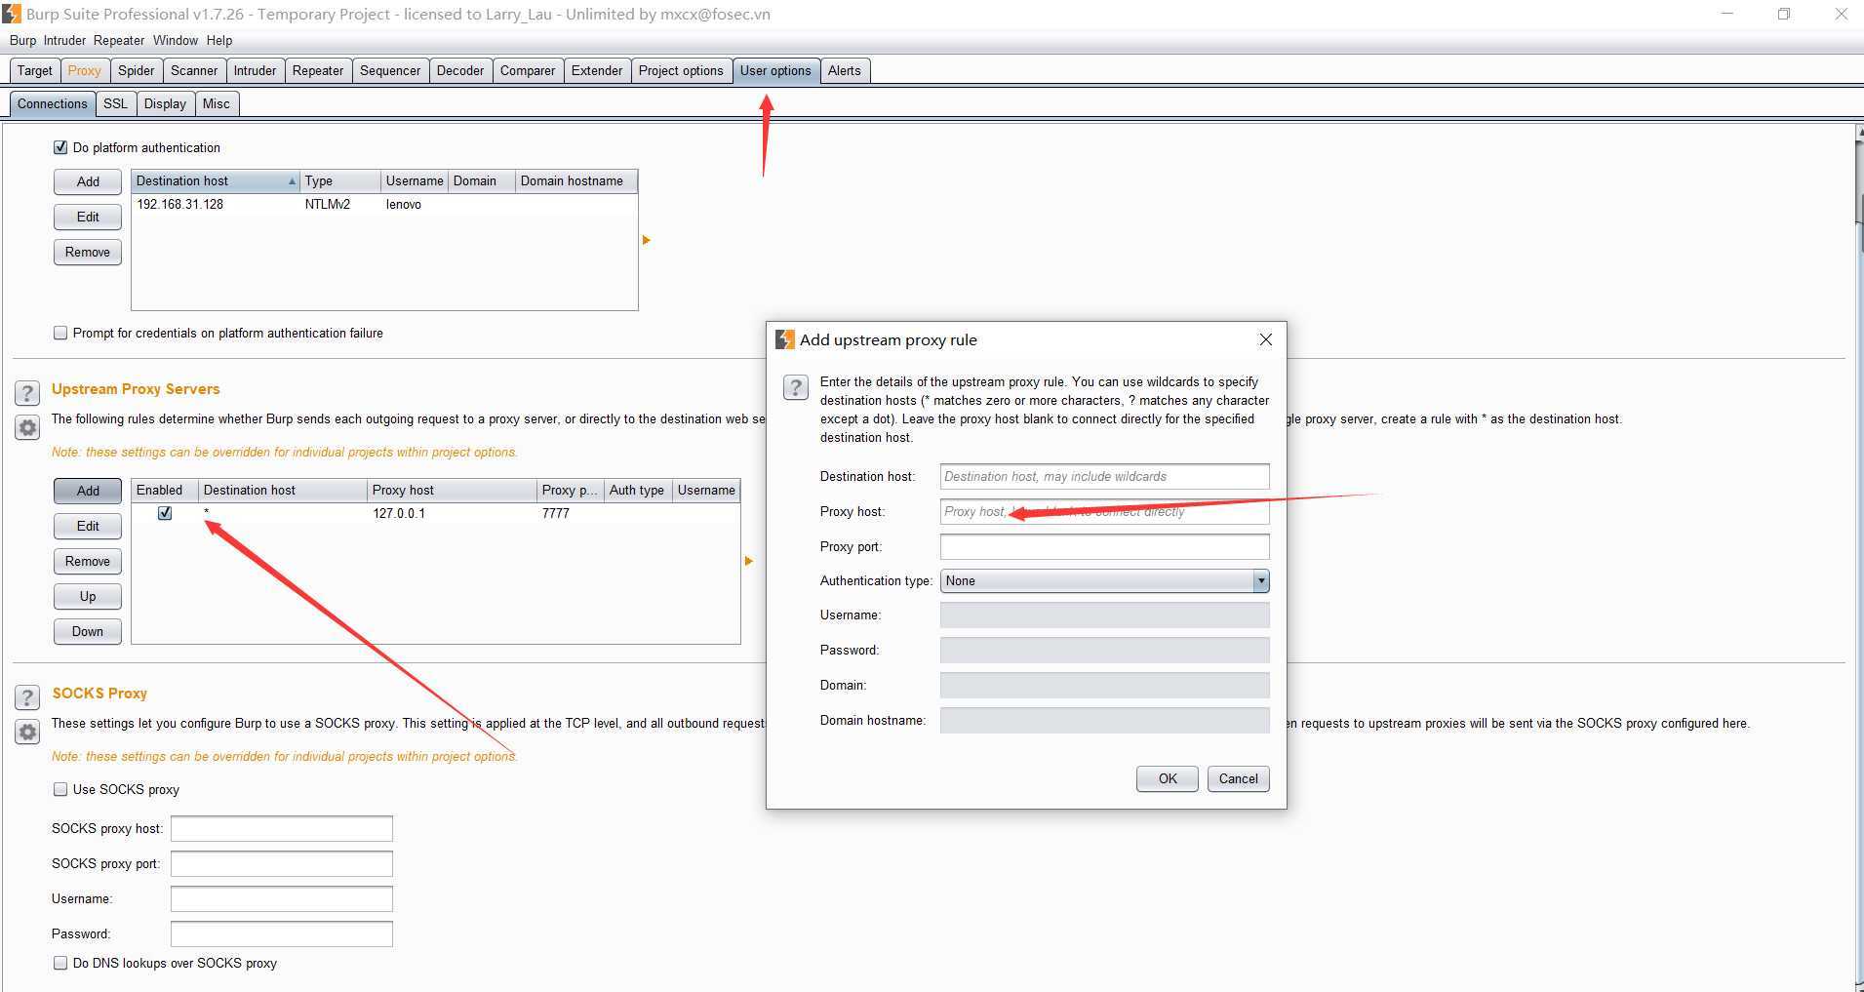Enable Do DNS lookups over SOCKS proxy
The width and height of the screenshot is (1864, 992).
pos(60,963)
